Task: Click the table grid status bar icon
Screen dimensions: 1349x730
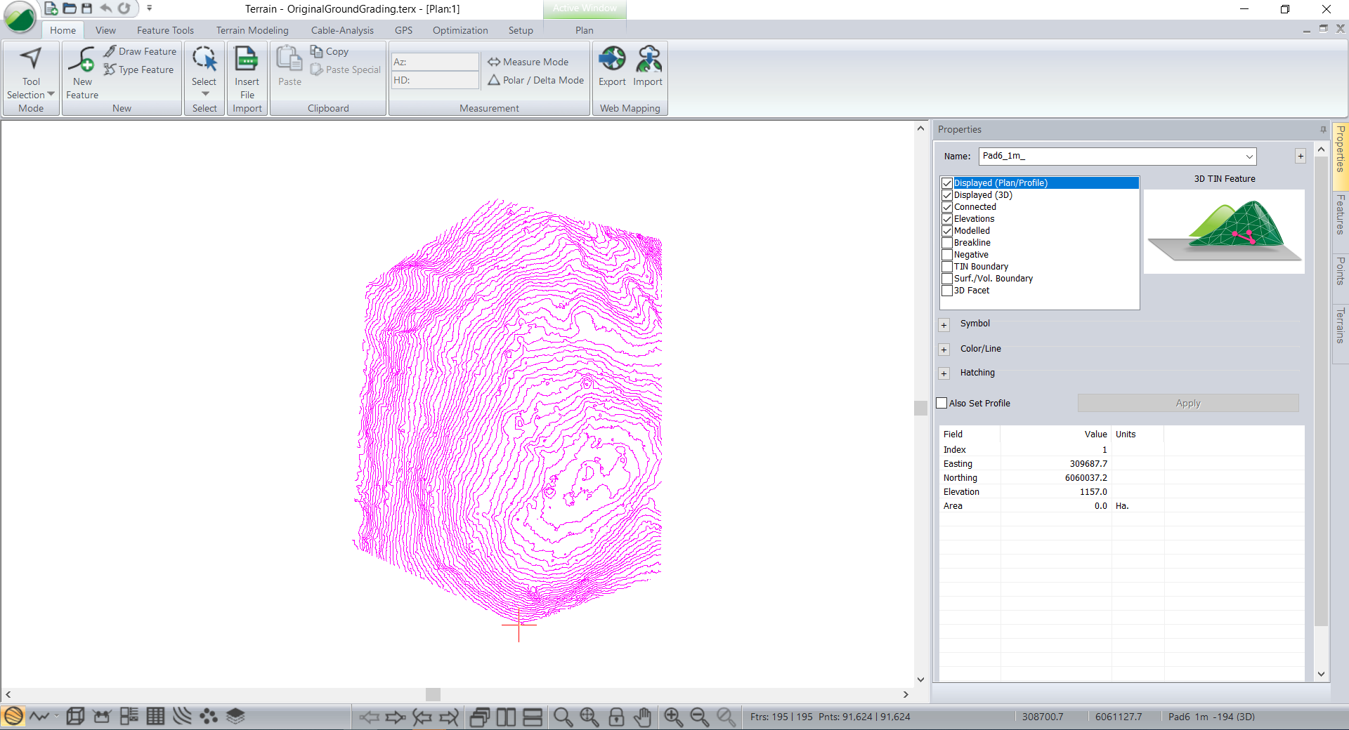Action: 155,717
